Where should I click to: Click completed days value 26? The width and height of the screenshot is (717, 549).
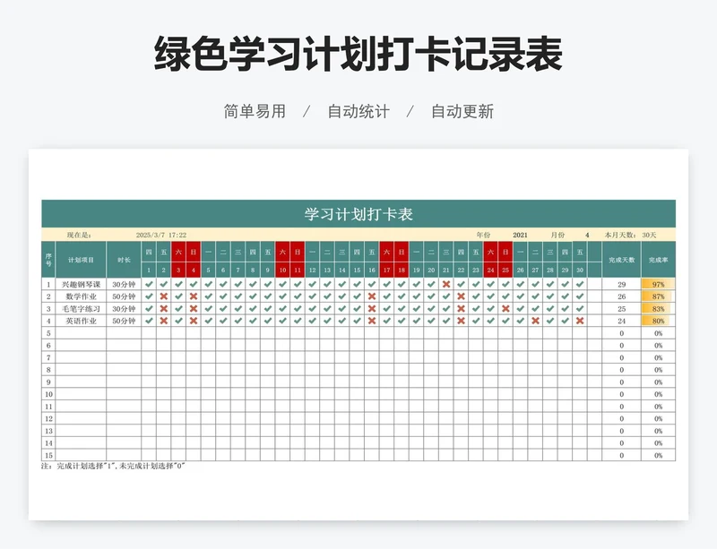[621, 296]
